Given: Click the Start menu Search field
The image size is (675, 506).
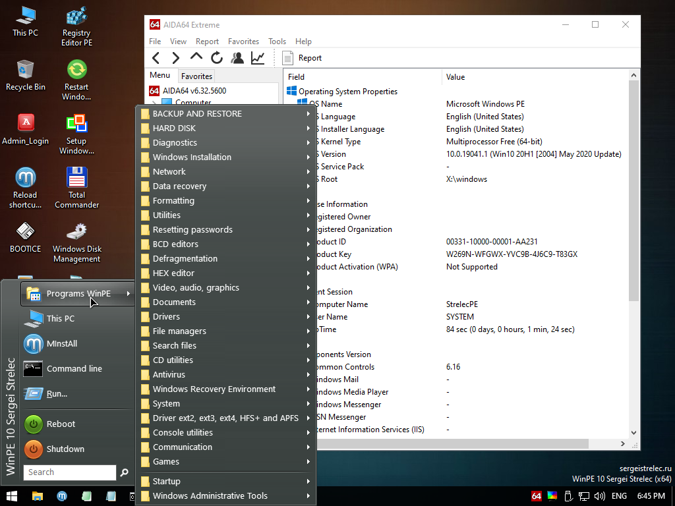Looking at the screenshot, I should [x=69, y=472].
